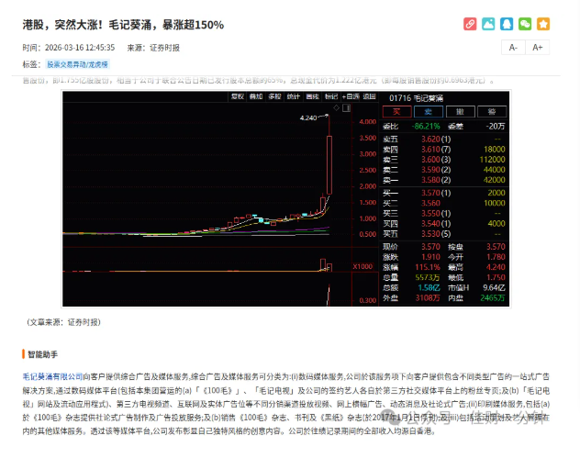This screenshot has height=458, width=580.
Task: Click the 总额 value 1.58亿
Action: (x=429, y=288)
